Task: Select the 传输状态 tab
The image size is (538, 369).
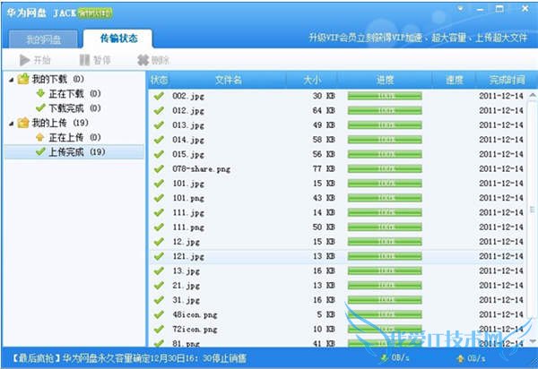Action: click(118, 39)
